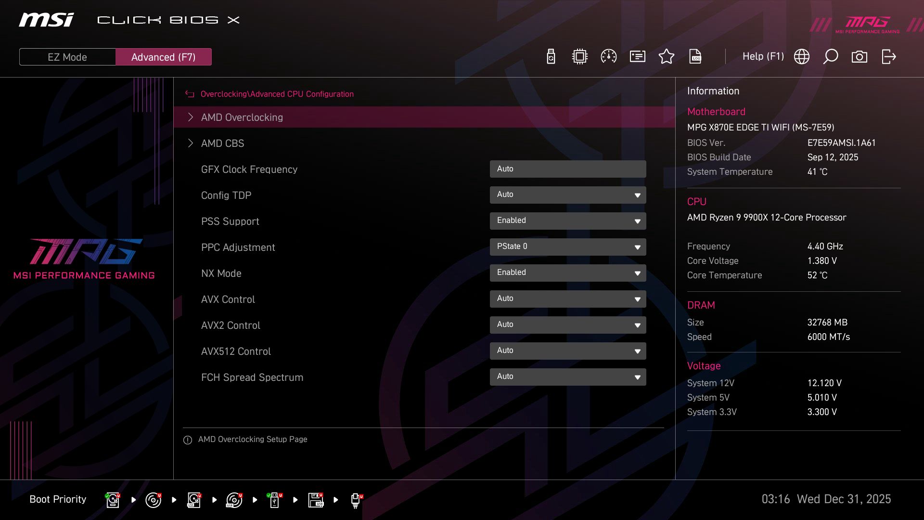Click the network boot device icon
Image resolution: width=924 pixels, height=520 pixels.
pos(355,500)
